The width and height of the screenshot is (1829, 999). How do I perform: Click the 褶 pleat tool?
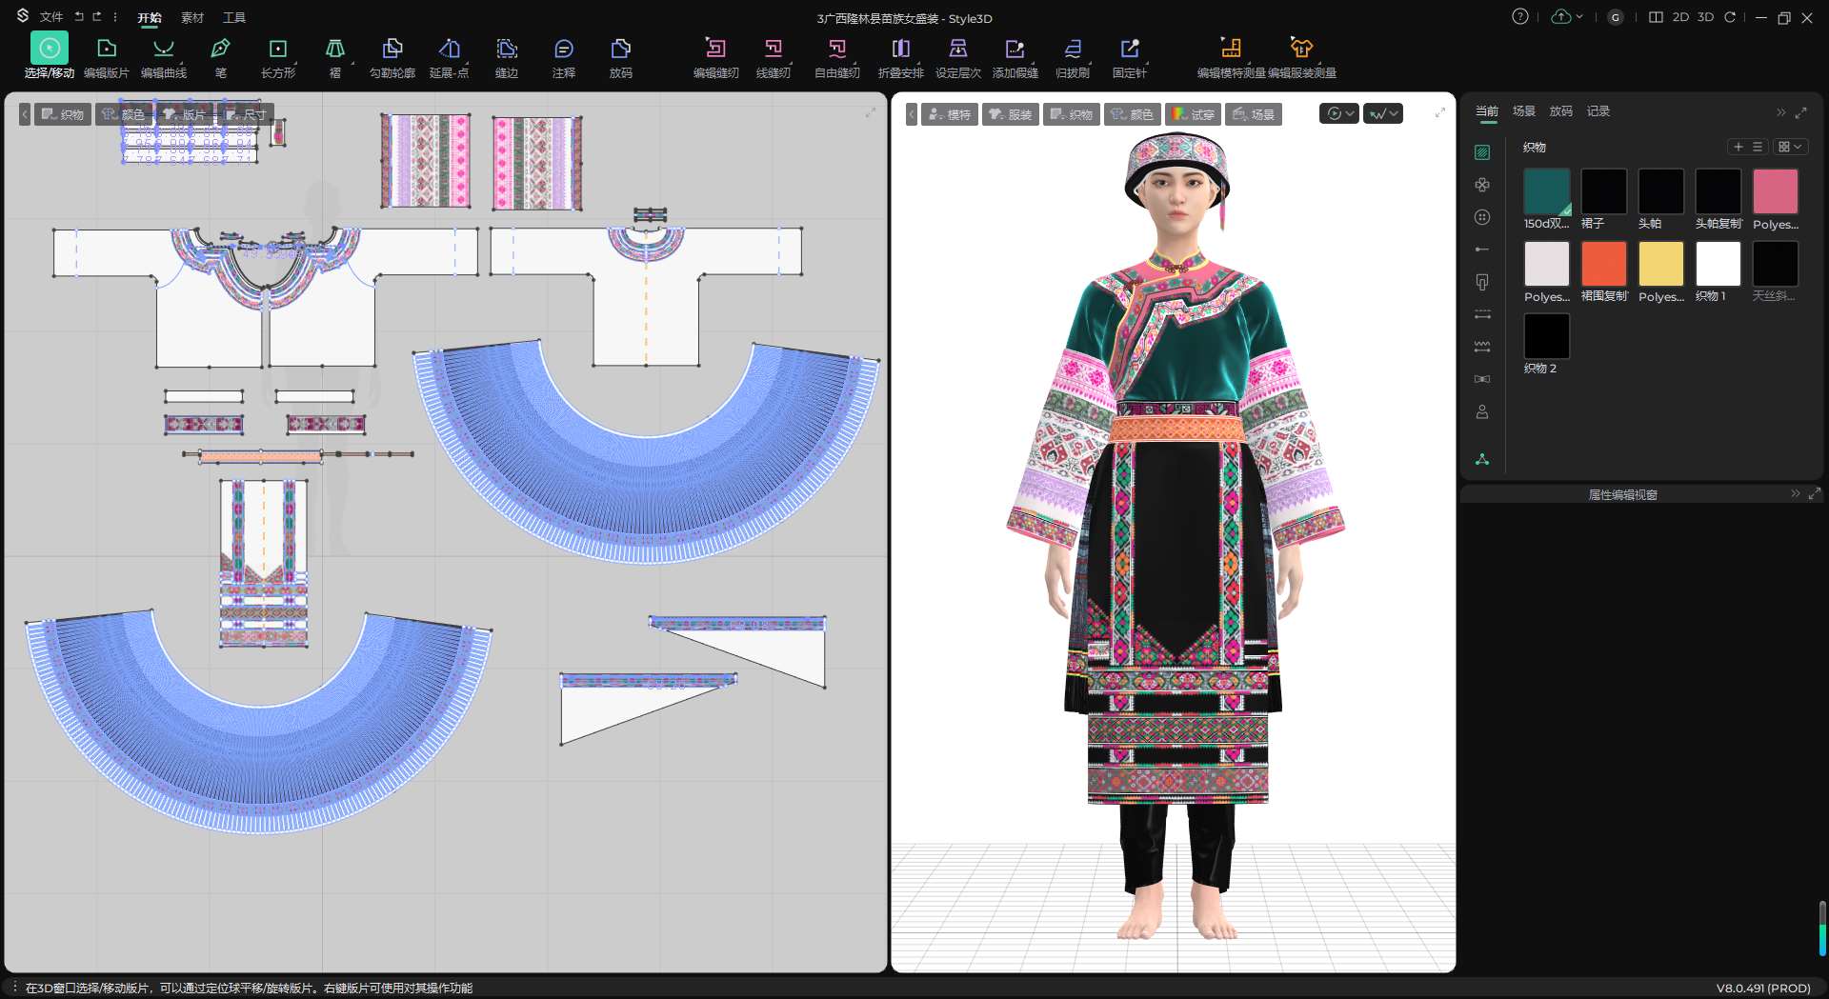coord(334,56)
